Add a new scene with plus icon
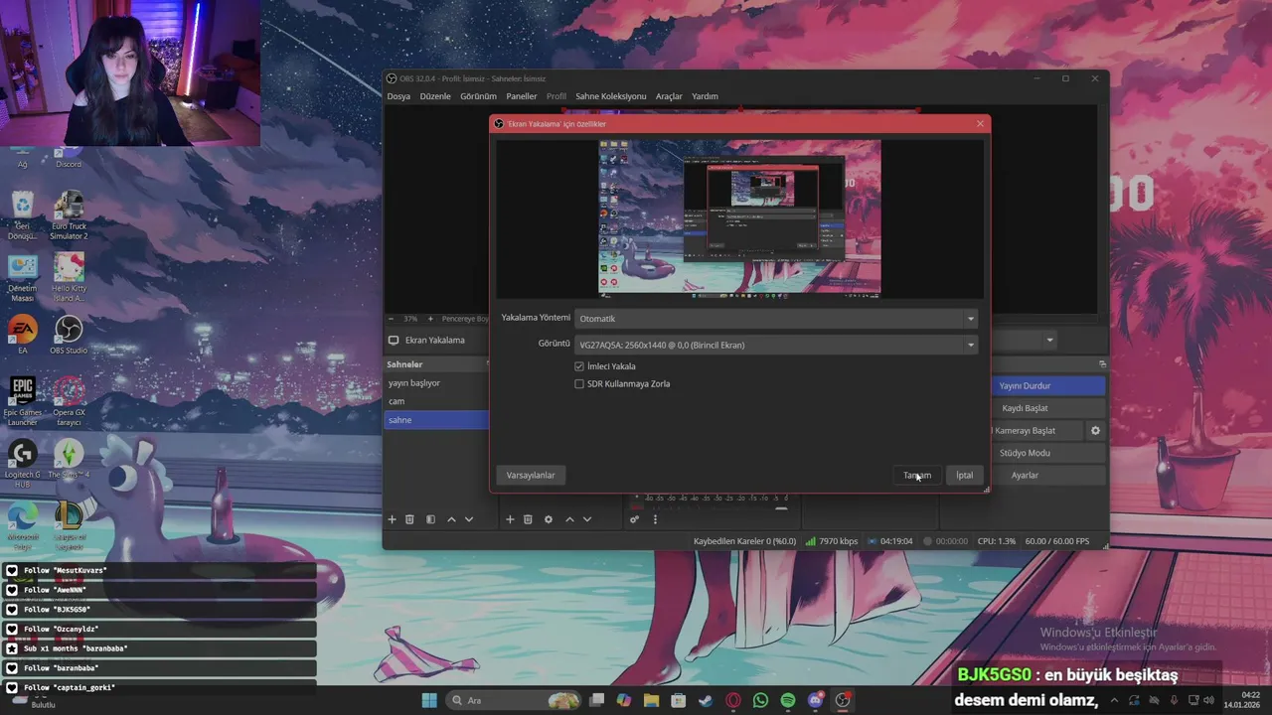Image resolution: width=1272 pixels, height=715 pixels. [x=392, y=519]
